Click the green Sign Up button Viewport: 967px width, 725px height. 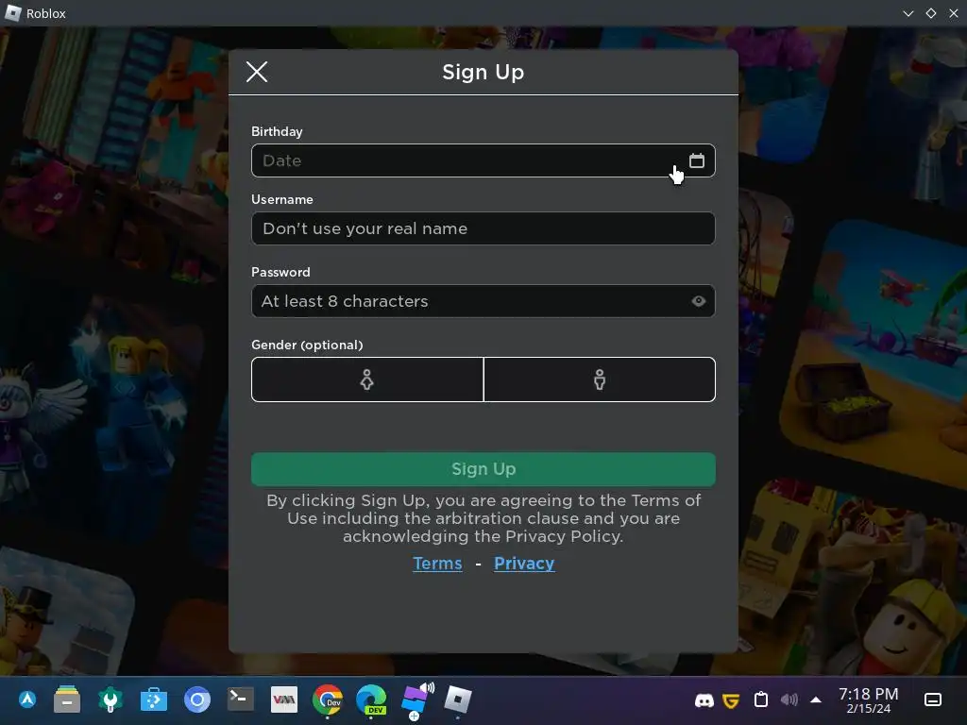483,469
